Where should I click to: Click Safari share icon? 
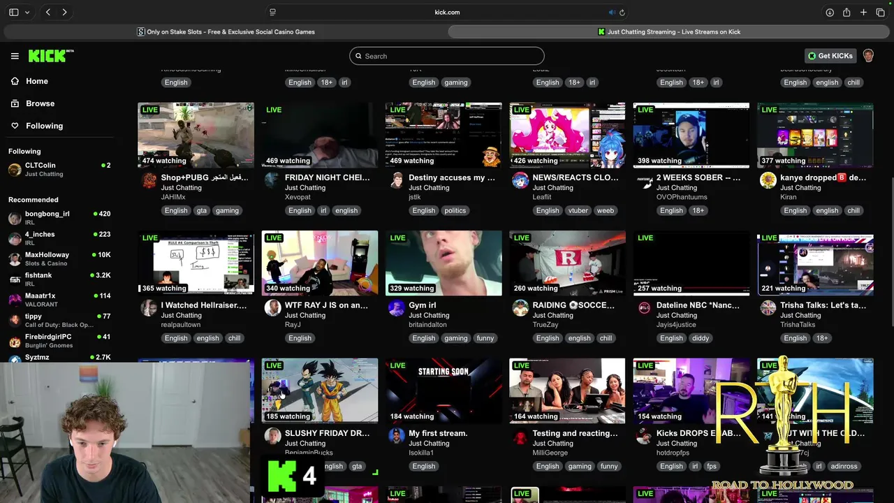pos(847,12)
